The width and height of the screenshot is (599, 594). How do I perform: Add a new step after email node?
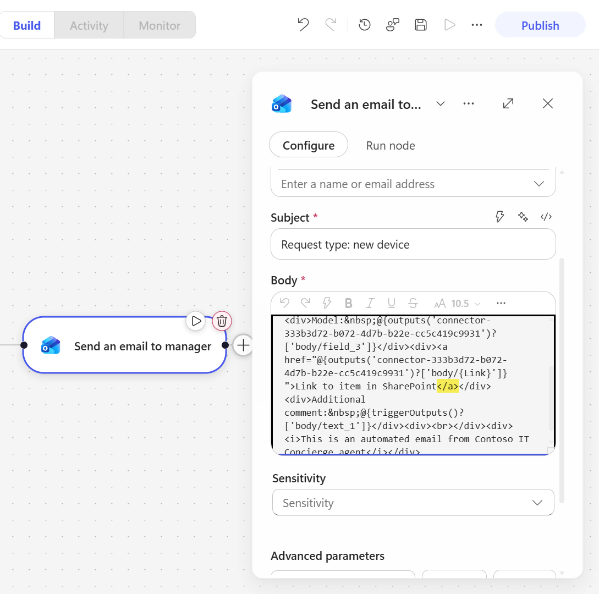pos(243,345)
